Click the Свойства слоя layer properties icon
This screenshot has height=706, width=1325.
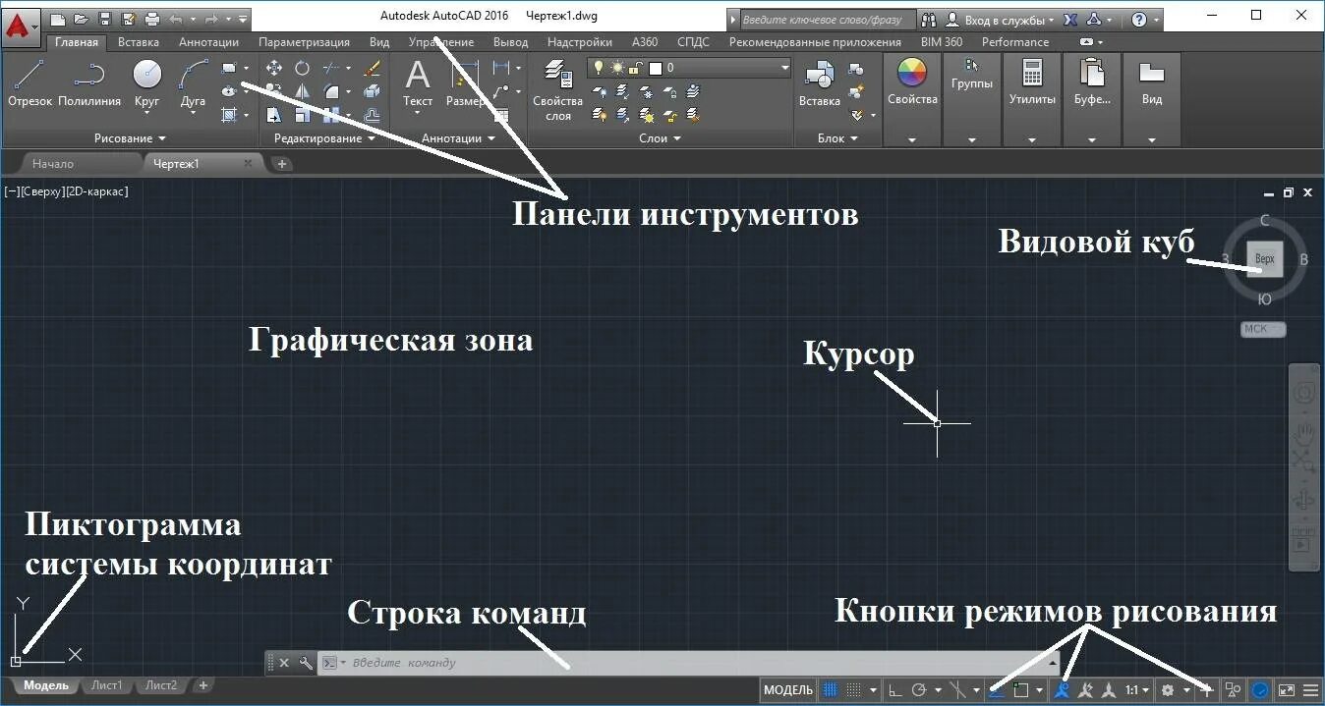point(557,90)
